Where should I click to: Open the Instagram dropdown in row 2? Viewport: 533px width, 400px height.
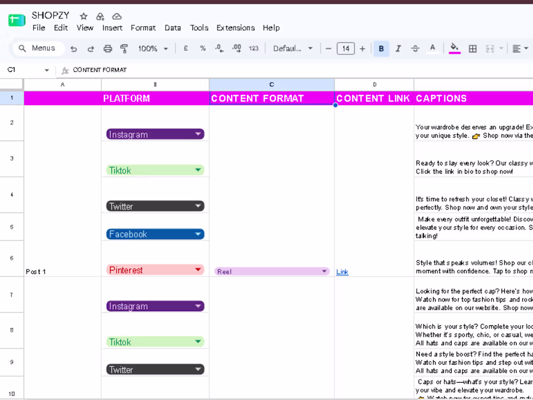[156, 134]
